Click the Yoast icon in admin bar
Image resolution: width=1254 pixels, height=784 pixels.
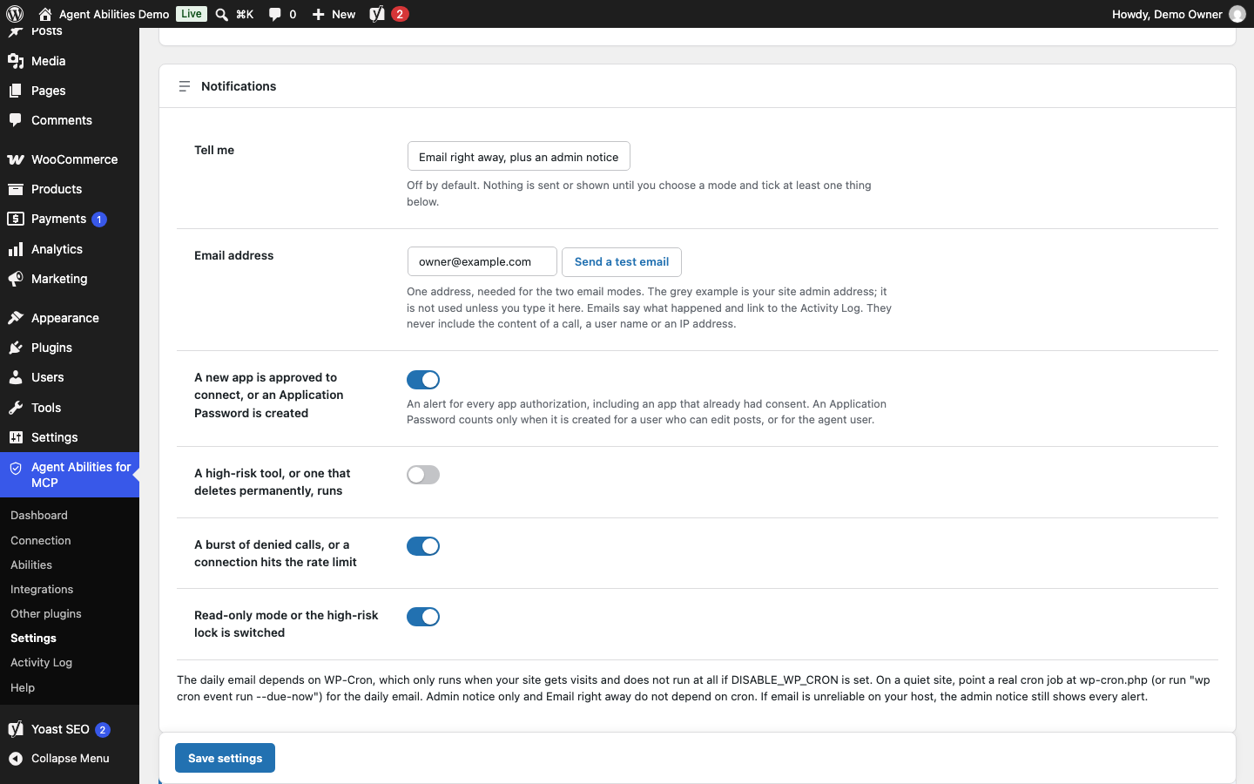[x=377, y=14]
